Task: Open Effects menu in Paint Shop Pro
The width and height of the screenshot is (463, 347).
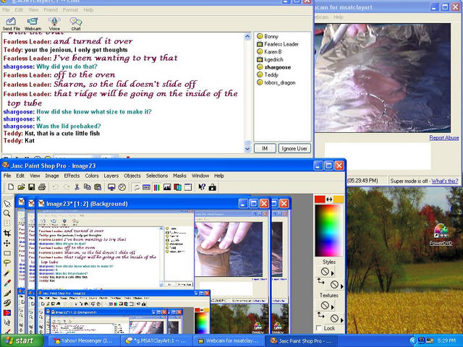Action: tap(72, 176)
